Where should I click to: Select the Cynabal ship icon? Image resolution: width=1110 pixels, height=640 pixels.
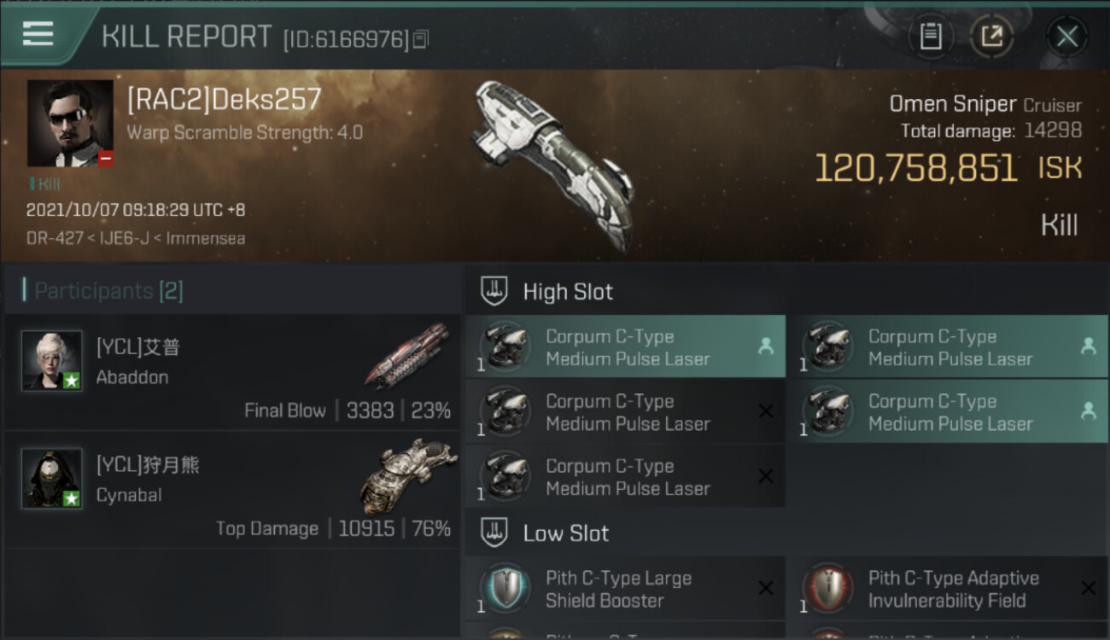pyautogui.click(x=407, y=474)
